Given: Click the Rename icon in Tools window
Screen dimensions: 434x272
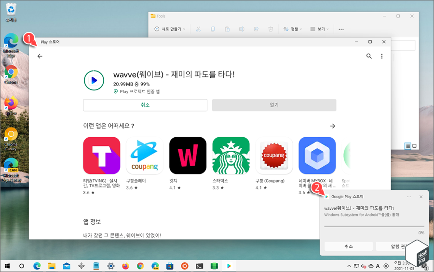Looking at the screenshot, I should pyautogui.click(x=242, y=29).
